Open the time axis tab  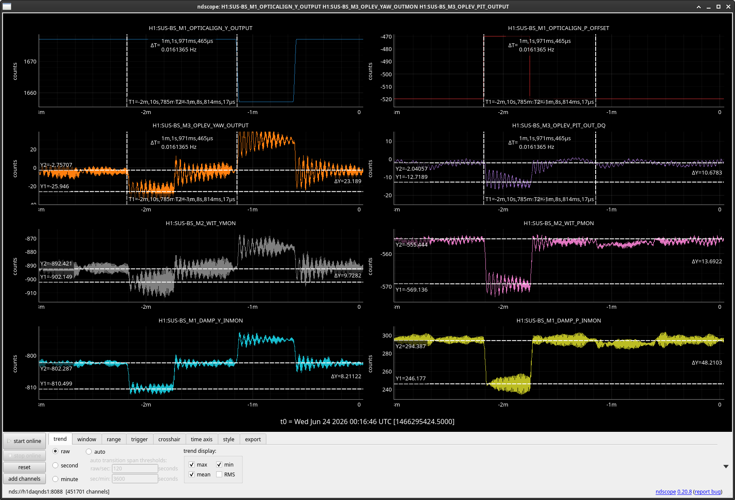(202, 439)
